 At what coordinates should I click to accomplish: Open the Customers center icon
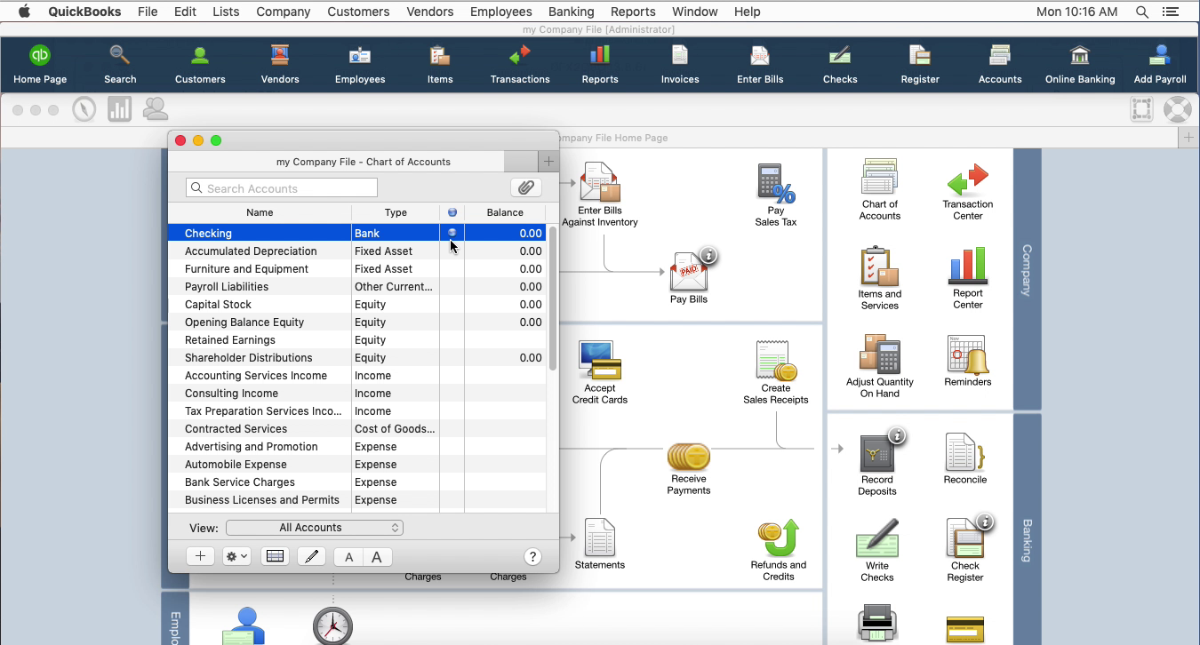(x=200, y=64)
